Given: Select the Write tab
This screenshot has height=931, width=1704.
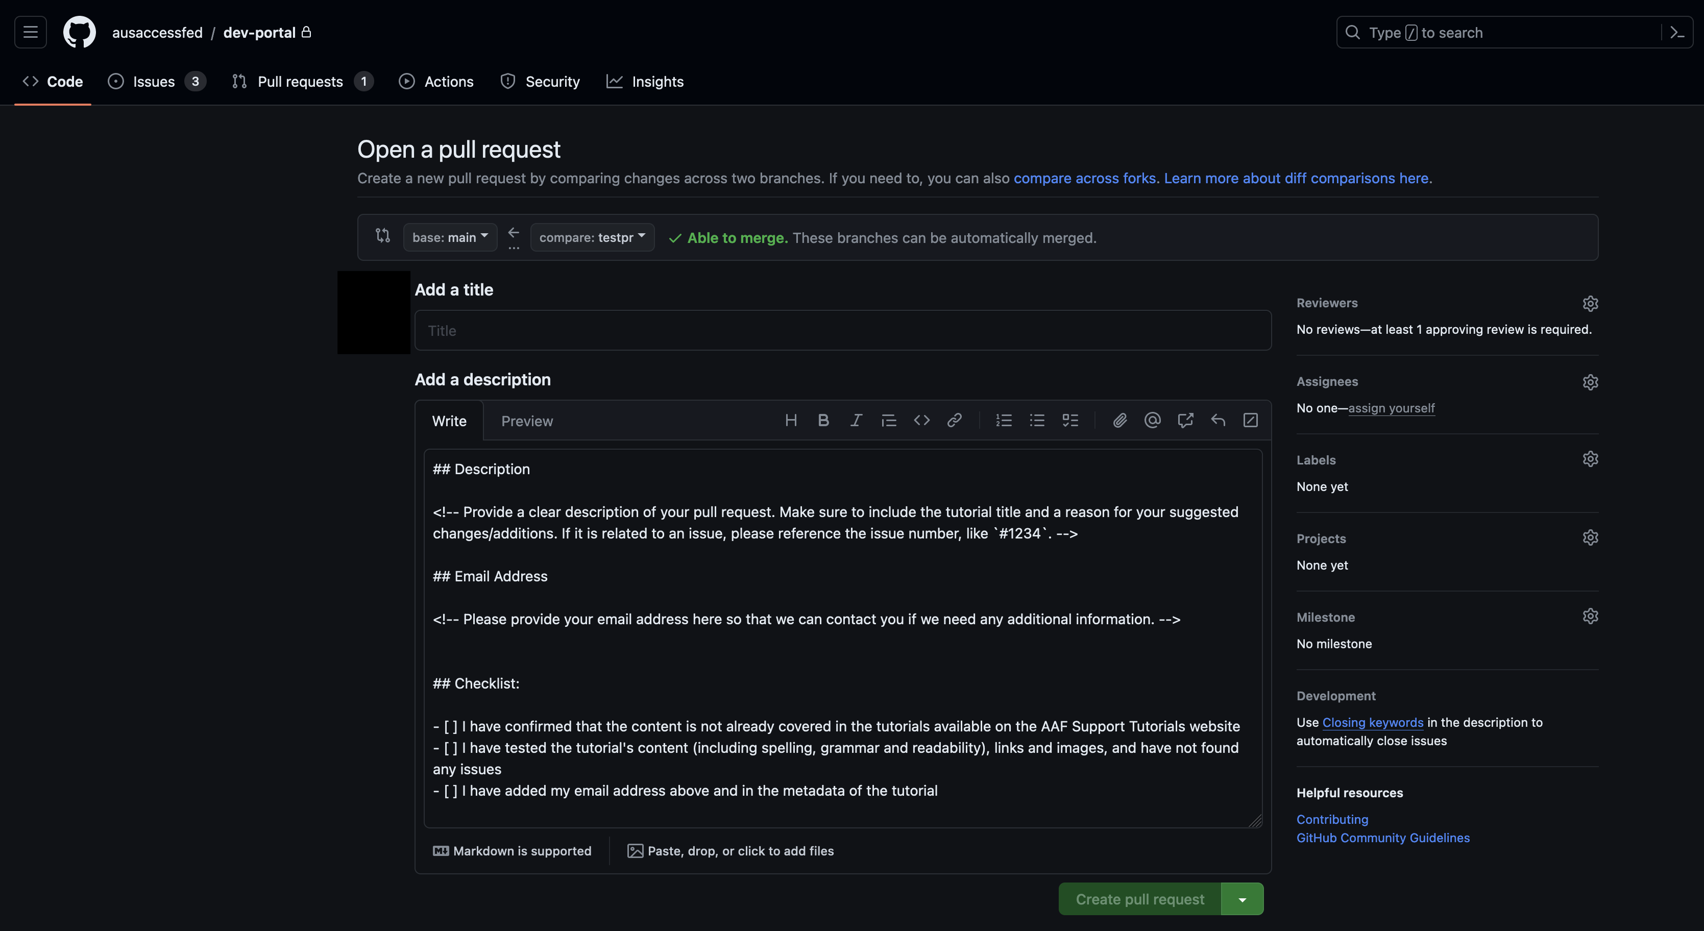Looking at the screenshot, I should [x=449, y=421].
